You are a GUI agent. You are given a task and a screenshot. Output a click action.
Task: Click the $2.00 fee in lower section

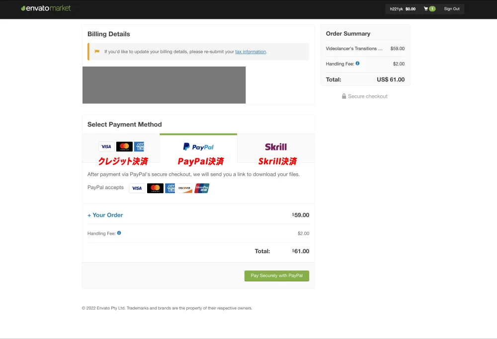[x=303, y=233]
